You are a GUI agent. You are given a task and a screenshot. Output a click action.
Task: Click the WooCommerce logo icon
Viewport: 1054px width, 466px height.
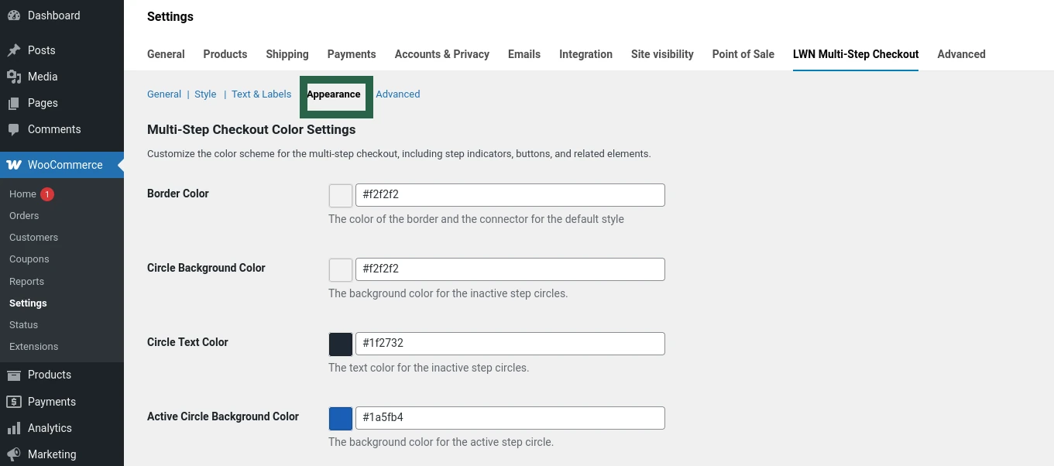14,165
